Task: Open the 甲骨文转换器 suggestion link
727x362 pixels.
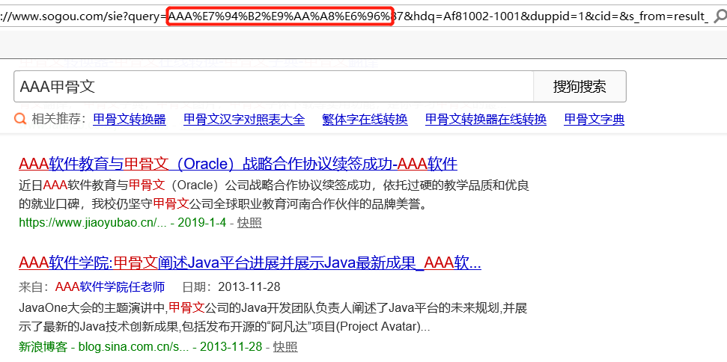Action: pyautogui.click(x=130, y=120)
